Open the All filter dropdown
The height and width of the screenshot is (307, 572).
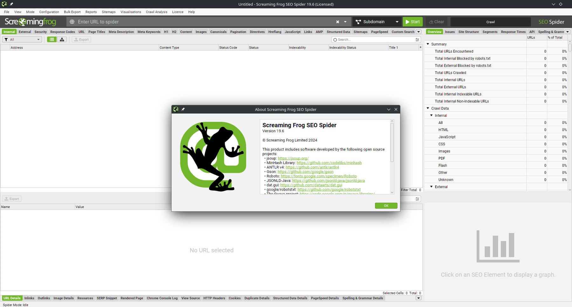click(22, 40)
